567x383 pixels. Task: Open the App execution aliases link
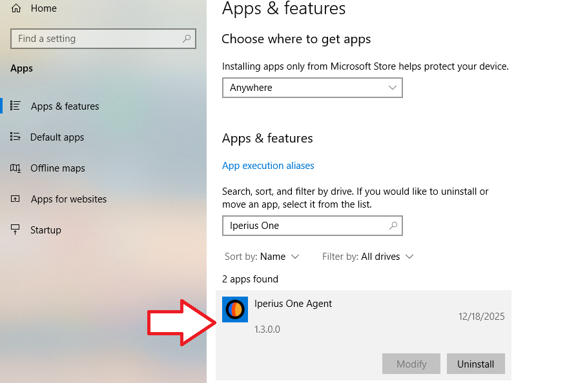pos(268,166)
